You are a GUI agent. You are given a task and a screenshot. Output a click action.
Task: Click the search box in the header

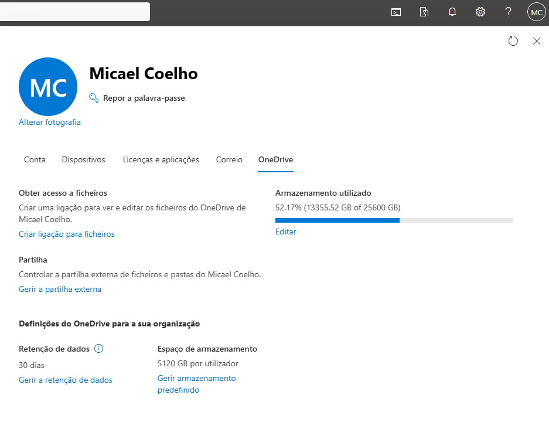click(75, 12)
